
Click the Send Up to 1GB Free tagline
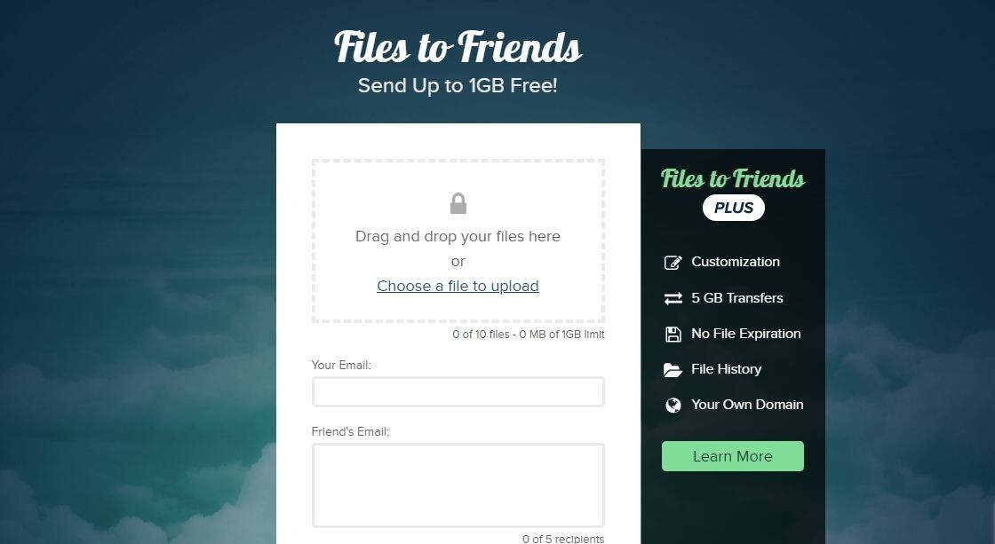point(458,85)
